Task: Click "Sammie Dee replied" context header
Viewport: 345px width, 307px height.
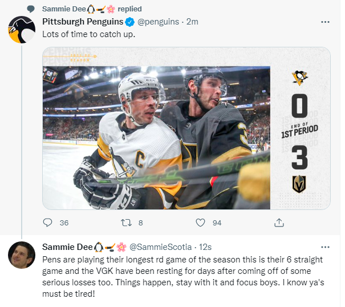Action: (x=92, y=9)
